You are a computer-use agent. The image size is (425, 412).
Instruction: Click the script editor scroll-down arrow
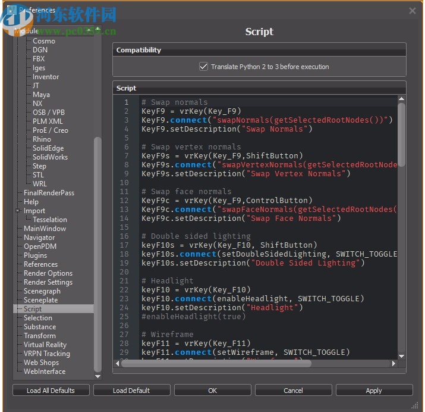pyautogui.click(x=401, y=356)
